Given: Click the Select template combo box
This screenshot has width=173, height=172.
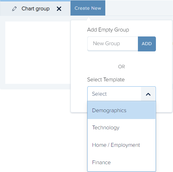Looking at the screenshot, I should (x=121, y=94).
